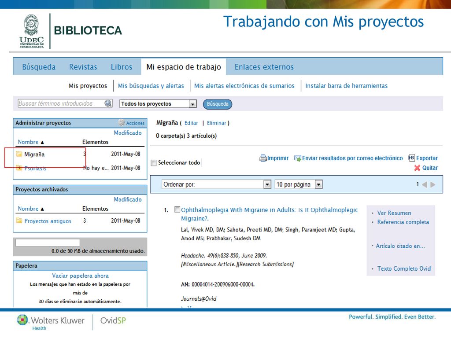Switch to the Revistas tab
Screen dimensions: 451x338
[83, 67]
